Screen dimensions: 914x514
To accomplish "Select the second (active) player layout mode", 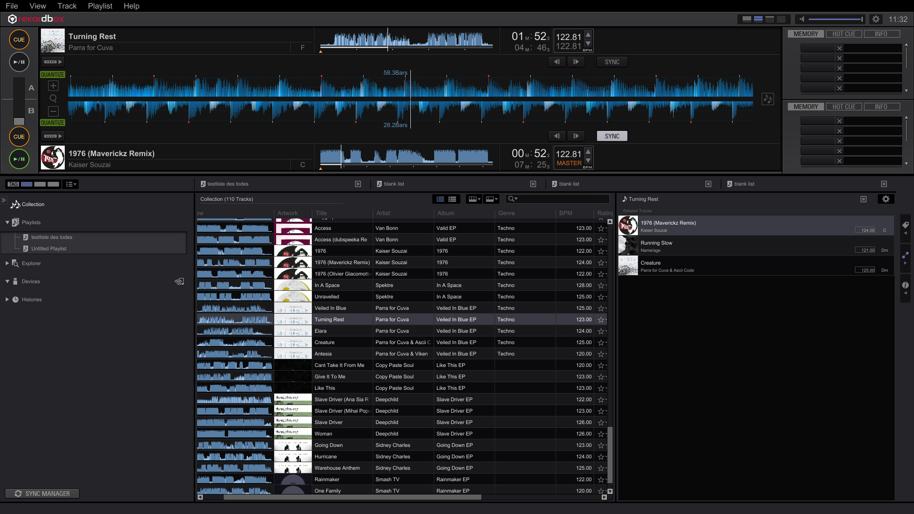I will (x=758, y=19).
